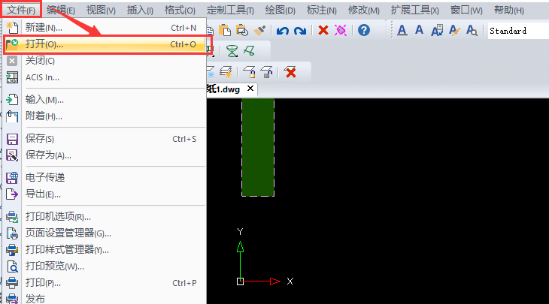Image resolution: width=549 pixels, height=304 pixels.
Task: Open the 视图(V) menu
Action: 101,11
